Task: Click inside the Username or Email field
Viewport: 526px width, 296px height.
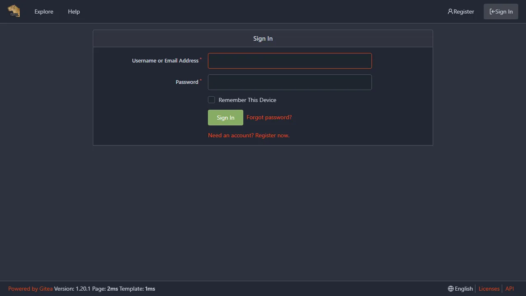Action: (290, 61)
